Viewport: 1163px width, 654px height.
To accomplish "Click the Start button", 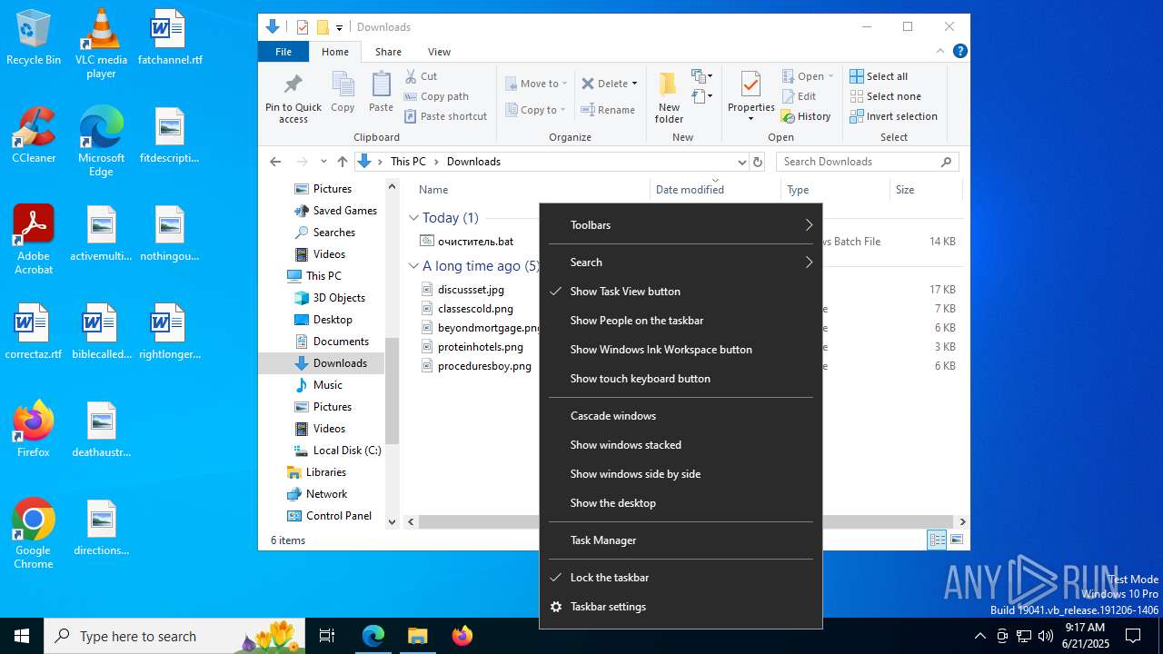I will coord(22,636).
